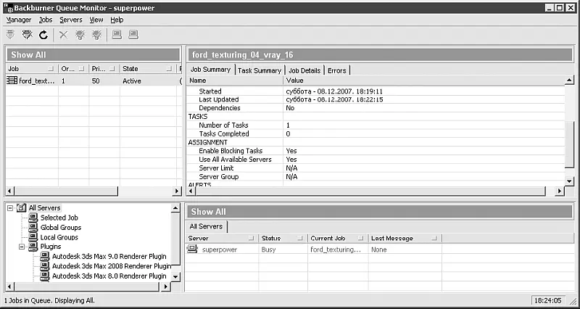Click the 3ds Max 2008 Renderer Plugin icon
Viewport: 580px width, 309px height.
click(x=45, y=265)
